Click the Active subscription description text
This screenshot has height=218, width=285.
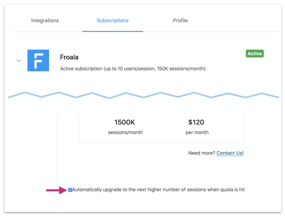(133, 69)
